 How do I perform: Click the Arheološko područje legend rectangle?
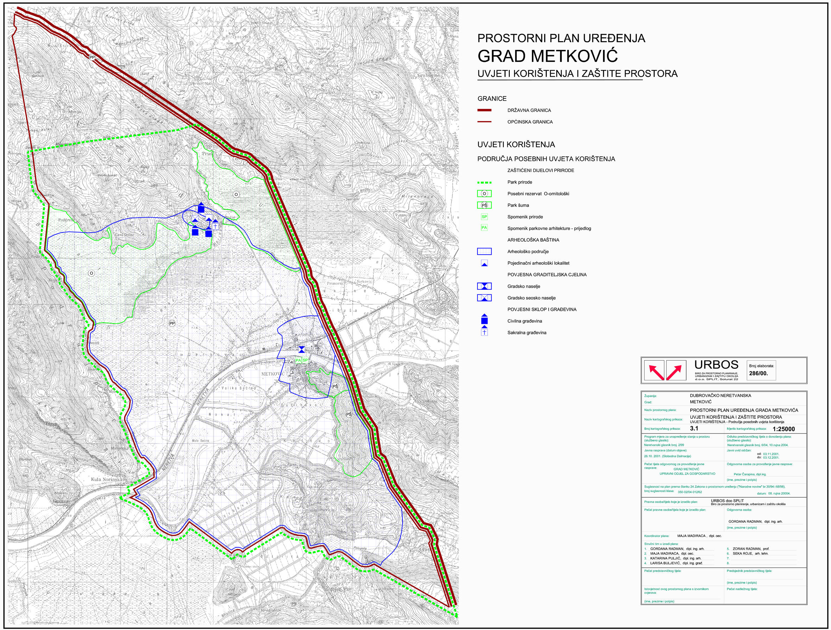coord(484,252)
